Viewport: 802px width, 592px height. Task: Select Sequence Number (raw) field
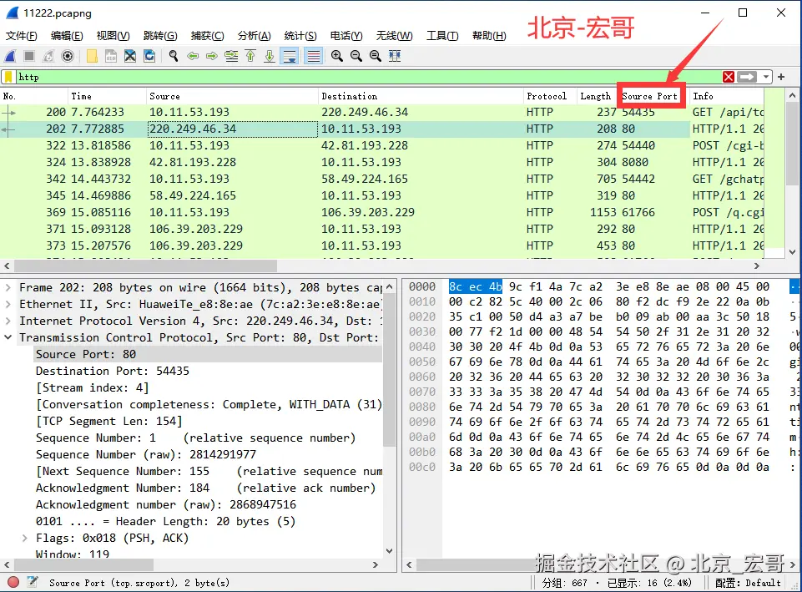tap(146, 454)
